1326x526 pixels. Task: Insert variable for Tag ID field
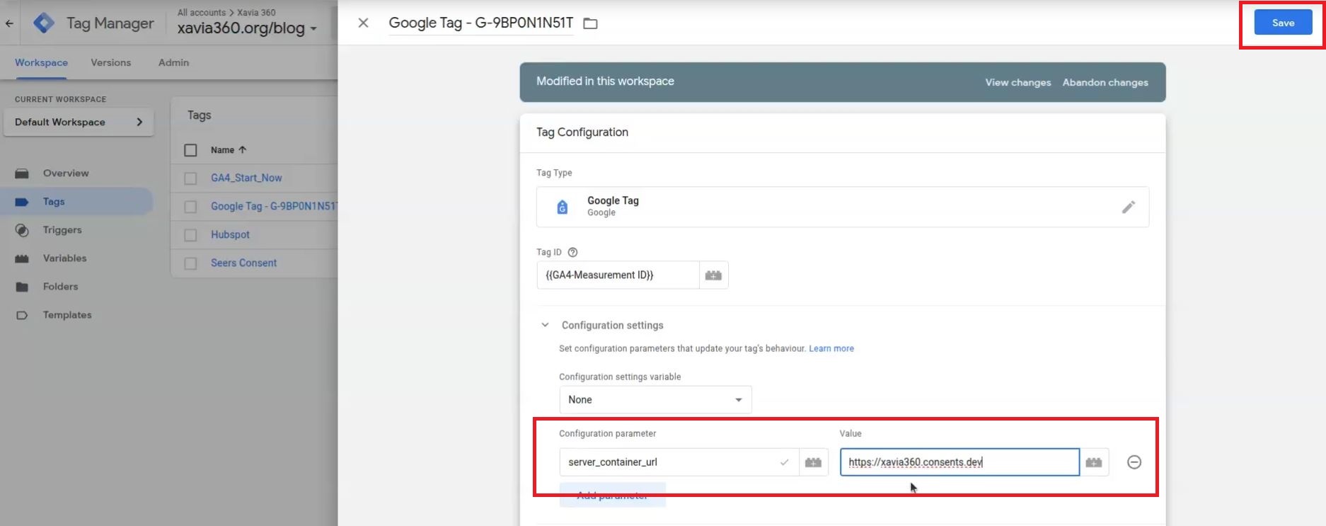tap(713, 275)
